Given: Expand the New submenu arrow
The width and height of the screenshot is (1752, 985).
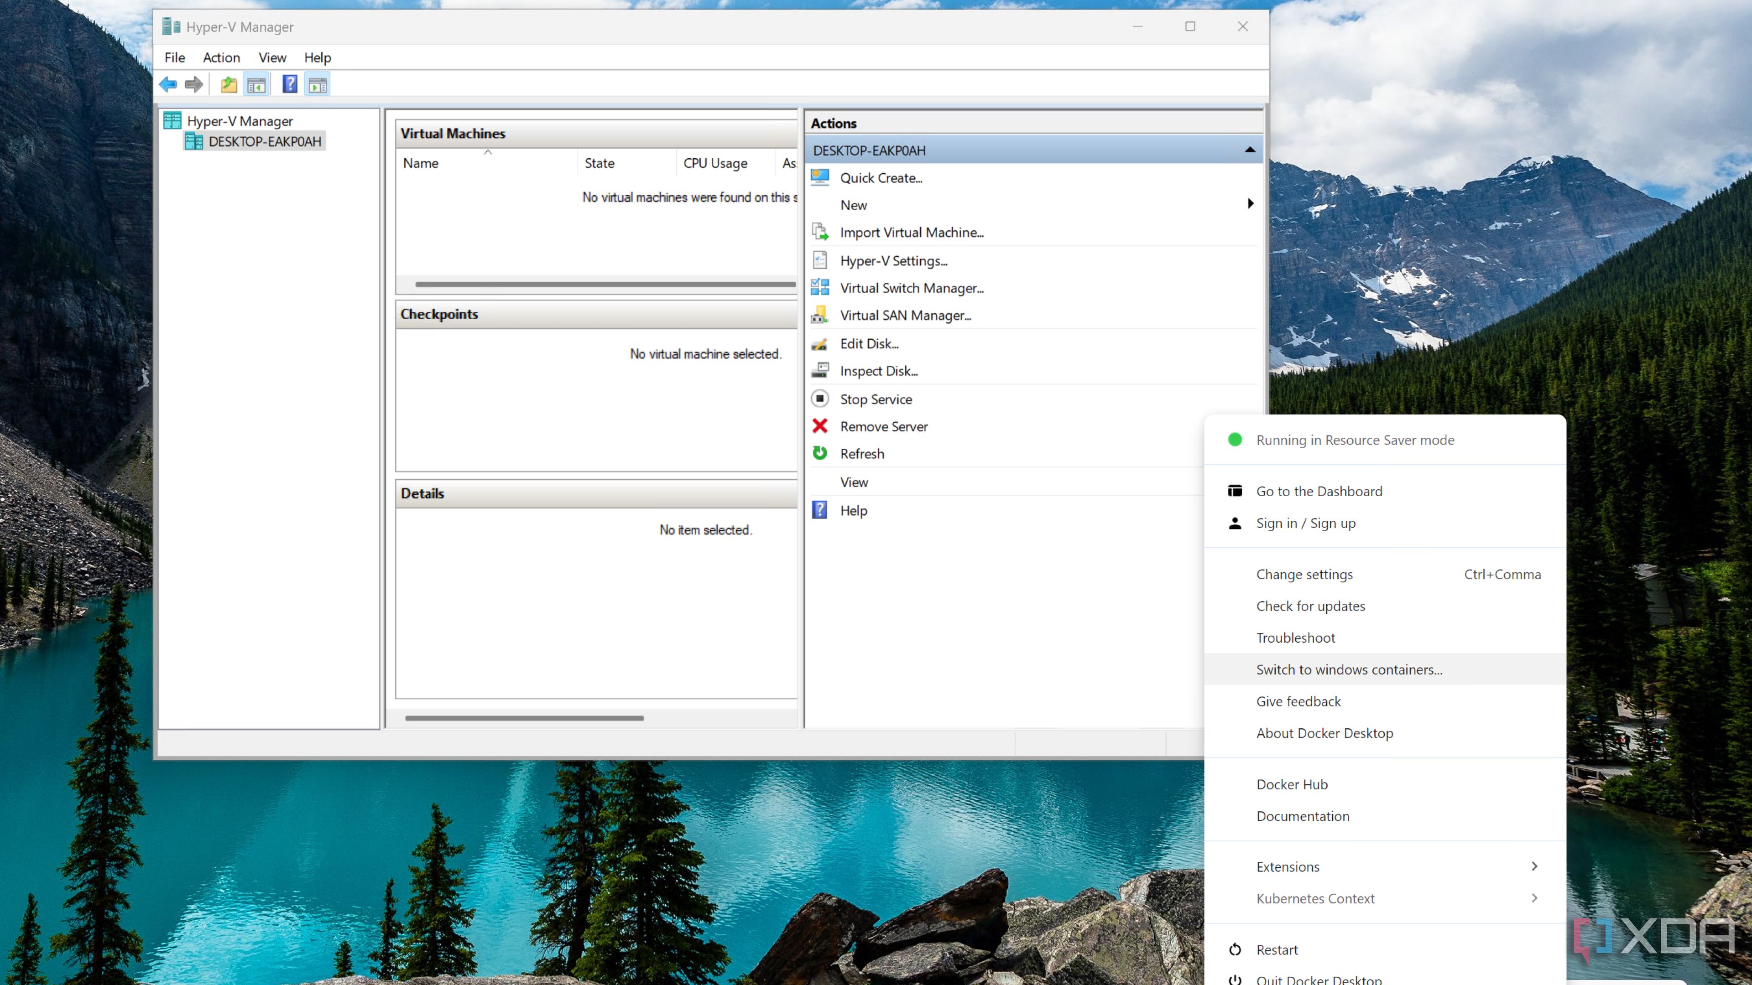Looking at the screenshot, I should click(x=1250, y=204).
